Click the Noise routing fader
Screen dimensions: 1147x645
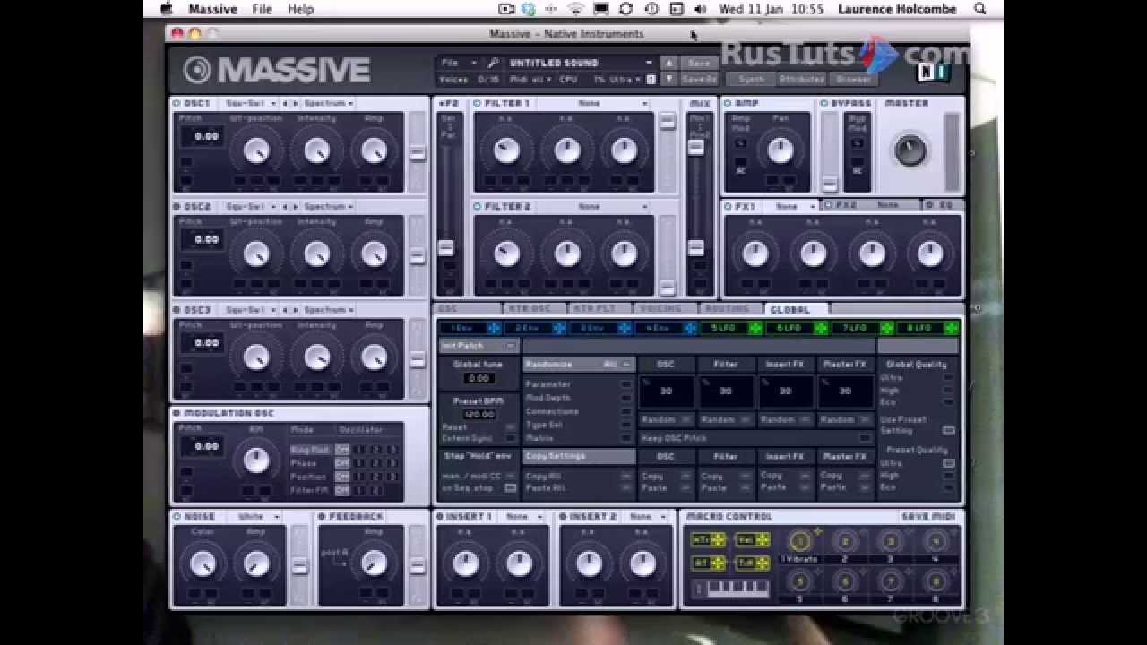pyautogui.click(x=300, y=566)
